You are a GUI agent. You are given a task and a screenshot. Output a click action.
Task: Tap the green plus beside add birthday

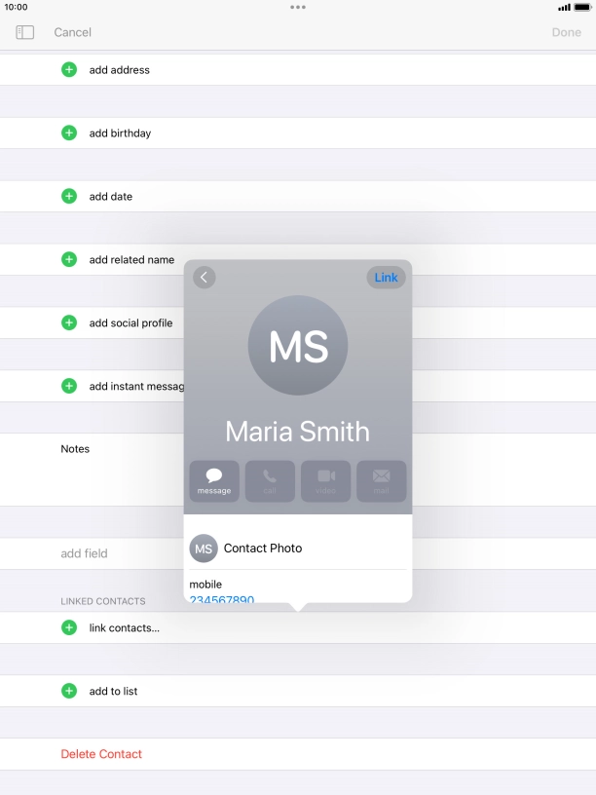coord(69,133)
